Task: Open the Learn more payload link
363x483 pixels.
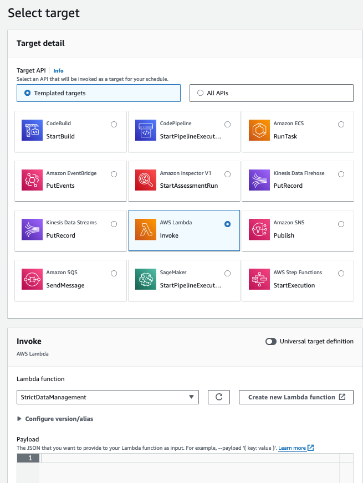Action: click(292, 448)
